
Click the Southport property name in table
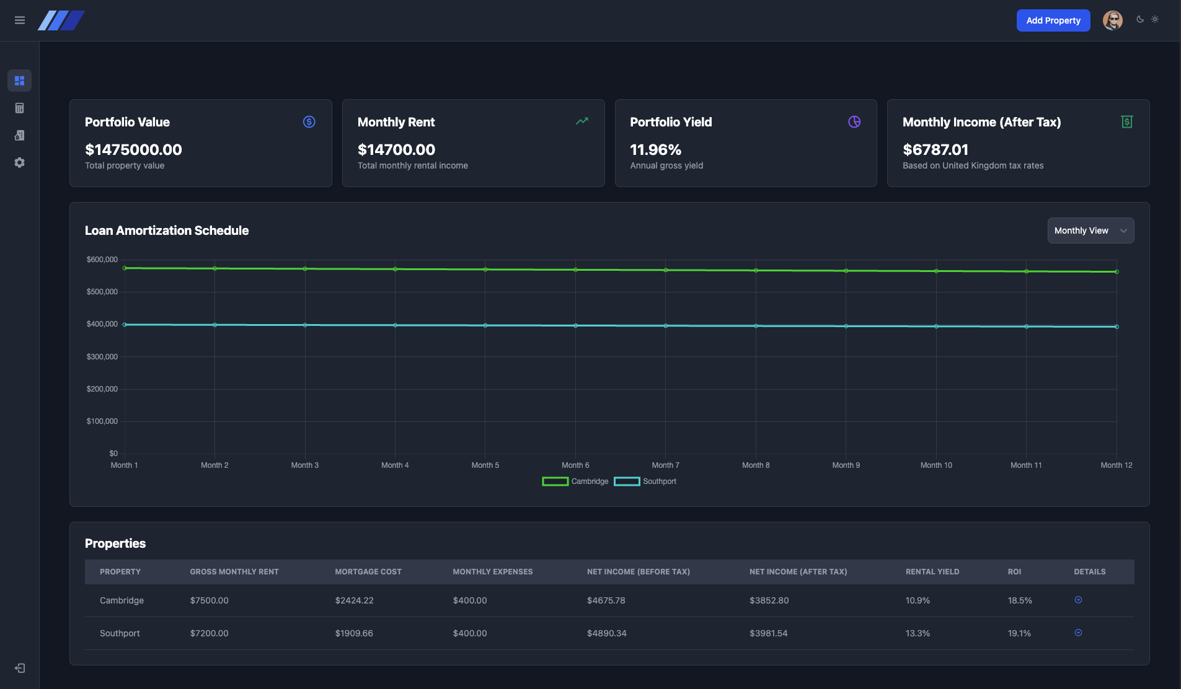[120, 633]
